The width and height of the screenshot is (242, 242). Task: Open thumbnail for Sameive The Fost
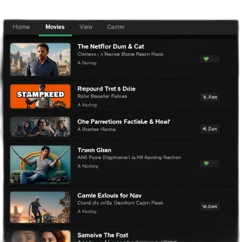(x=40, y=236)
